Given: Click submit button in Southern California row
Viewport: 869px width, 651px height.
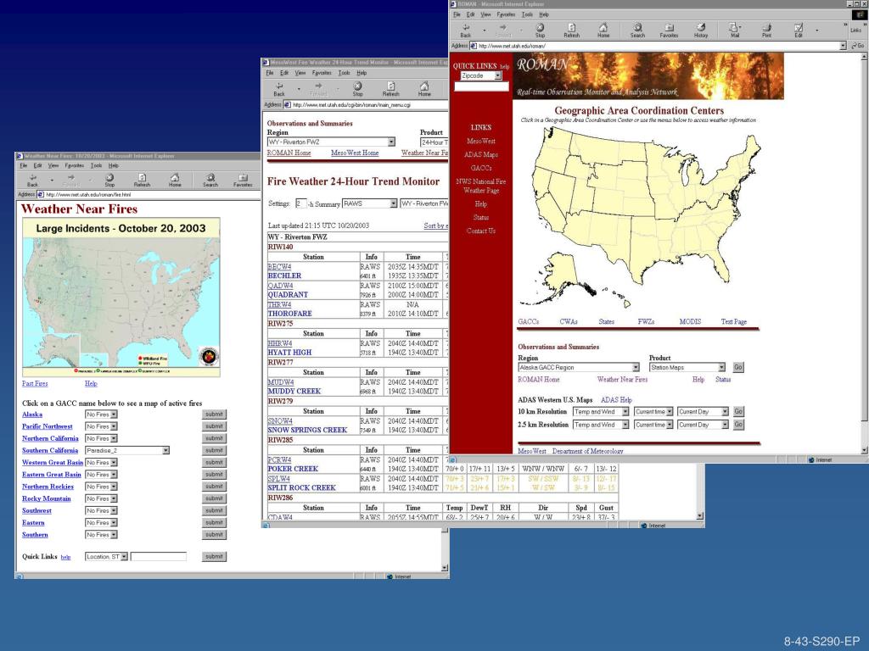Looking at the screenshot, I should coord(214,451).
